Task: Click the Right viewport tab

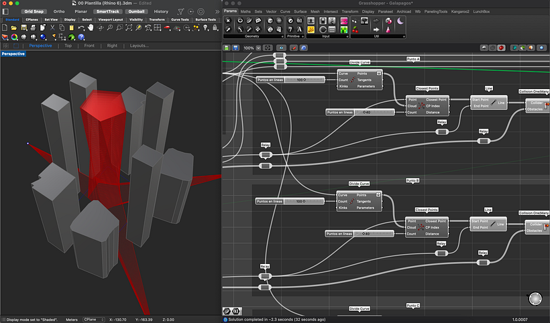Action: pos(112,46)
